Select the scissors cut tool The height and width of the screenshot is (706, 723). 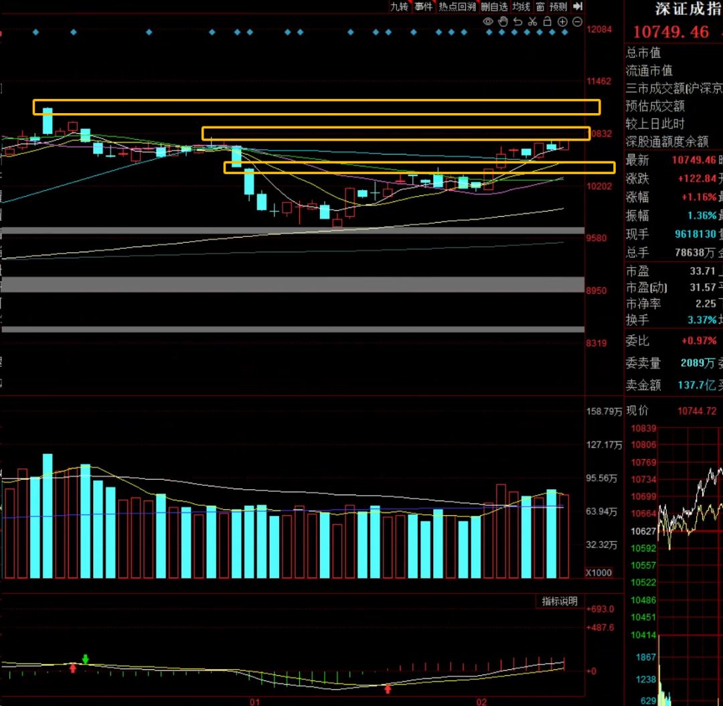click(x=532, y=22)
